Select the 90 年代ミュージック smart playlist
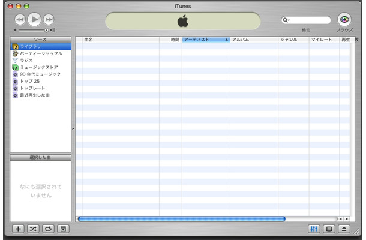Viewport: 366px width, 240px height. point(41,74)
